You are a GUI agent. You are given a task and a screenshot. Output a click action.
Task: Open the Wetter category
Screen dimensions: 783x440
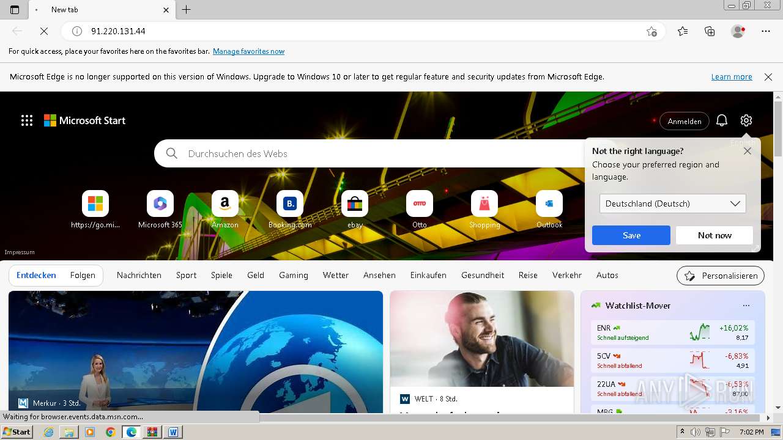(x=336, y=275)
